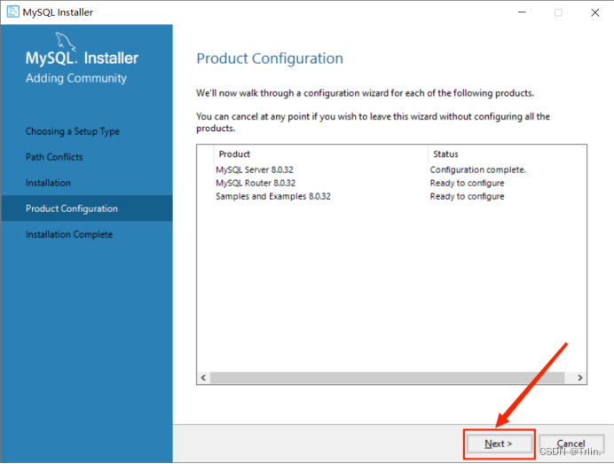Select the Installation step in sidebar
This screenshot has height=464, width=614.
tap(48, 183)
